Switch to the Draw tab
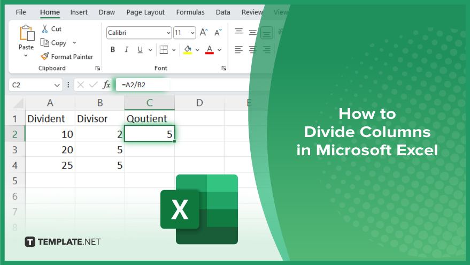 pyautogui.click(x=107, y=12)
